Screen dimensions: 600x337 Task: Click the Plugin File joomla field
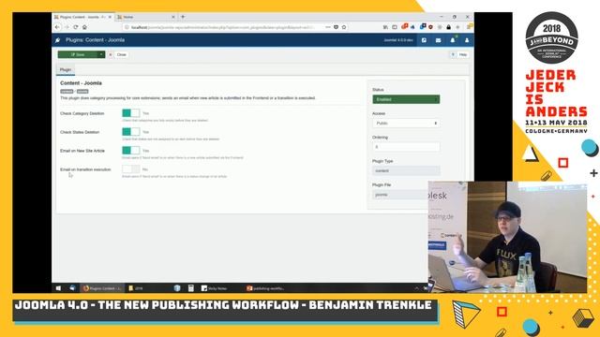point(400,195)
